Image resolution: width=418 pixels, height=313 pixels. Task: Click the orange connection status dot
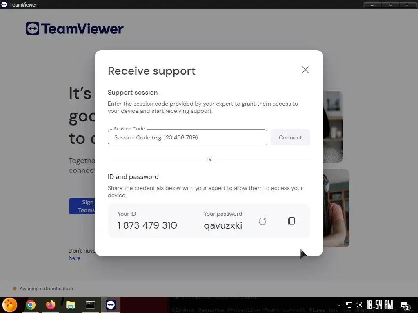tap(15, 289)
